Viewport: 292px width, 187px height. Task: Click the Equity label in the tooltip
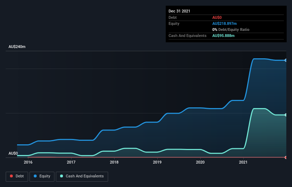[x=174, y=23]
